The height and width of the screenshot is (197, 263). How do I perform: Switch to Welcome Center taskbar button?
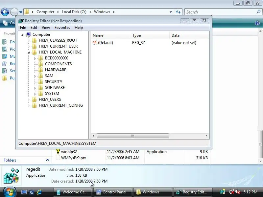[x=72, y=192]
